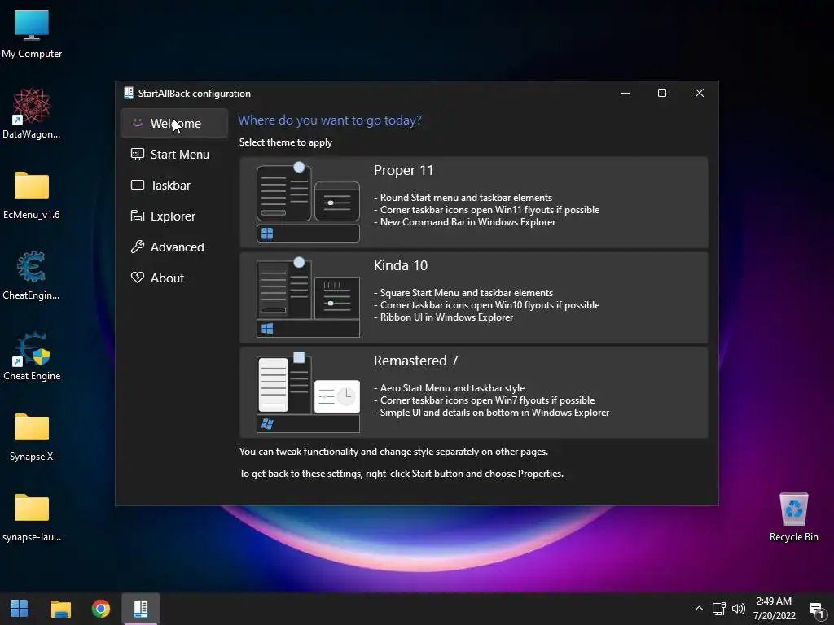The width and height of the screenshot is (834, 625).
Task: Maximize the StartAllBack configuration window
Action: pos(662,93)
